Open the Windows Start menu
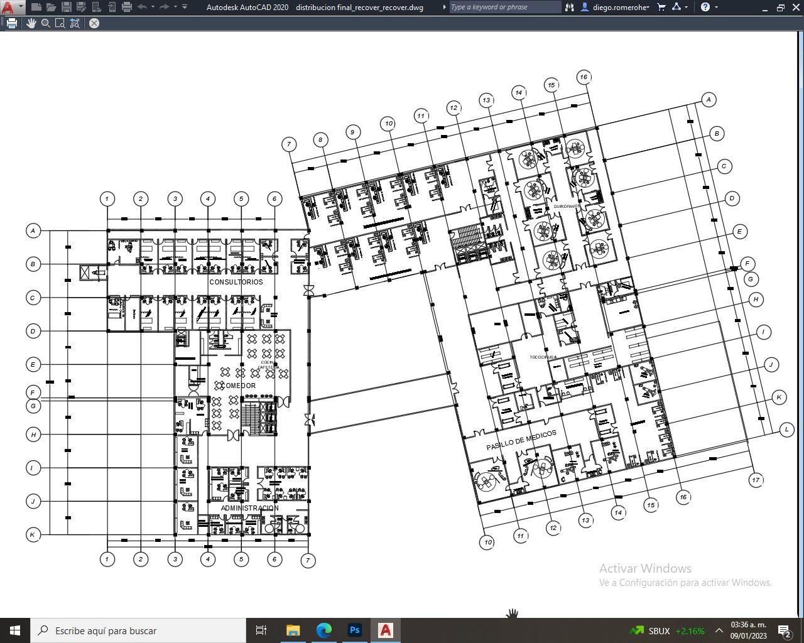The height and width of the screenshot is (643, 804). click(15, 630)
